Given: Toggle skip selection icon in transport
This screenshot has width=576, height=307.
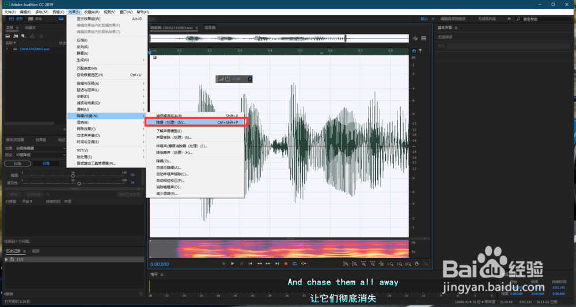Looking at the screenshot, I should click(304, 264).
